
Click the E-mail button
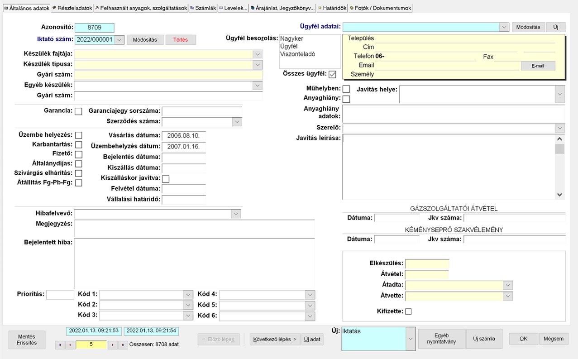pos(538,66)
